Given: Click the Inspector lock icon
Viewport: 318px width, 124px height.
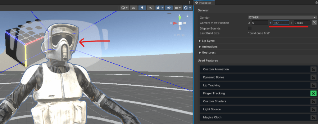Looking at the screenshot, I should pos(316,2).
